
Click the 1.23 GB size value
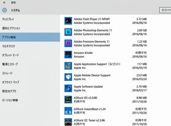click(x=142, y=41)
